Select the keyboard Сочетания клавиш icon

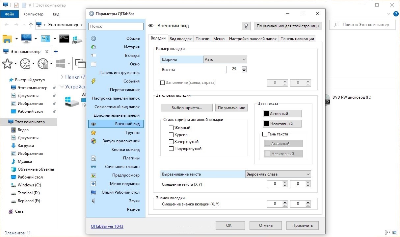click(x=93, y=167)
